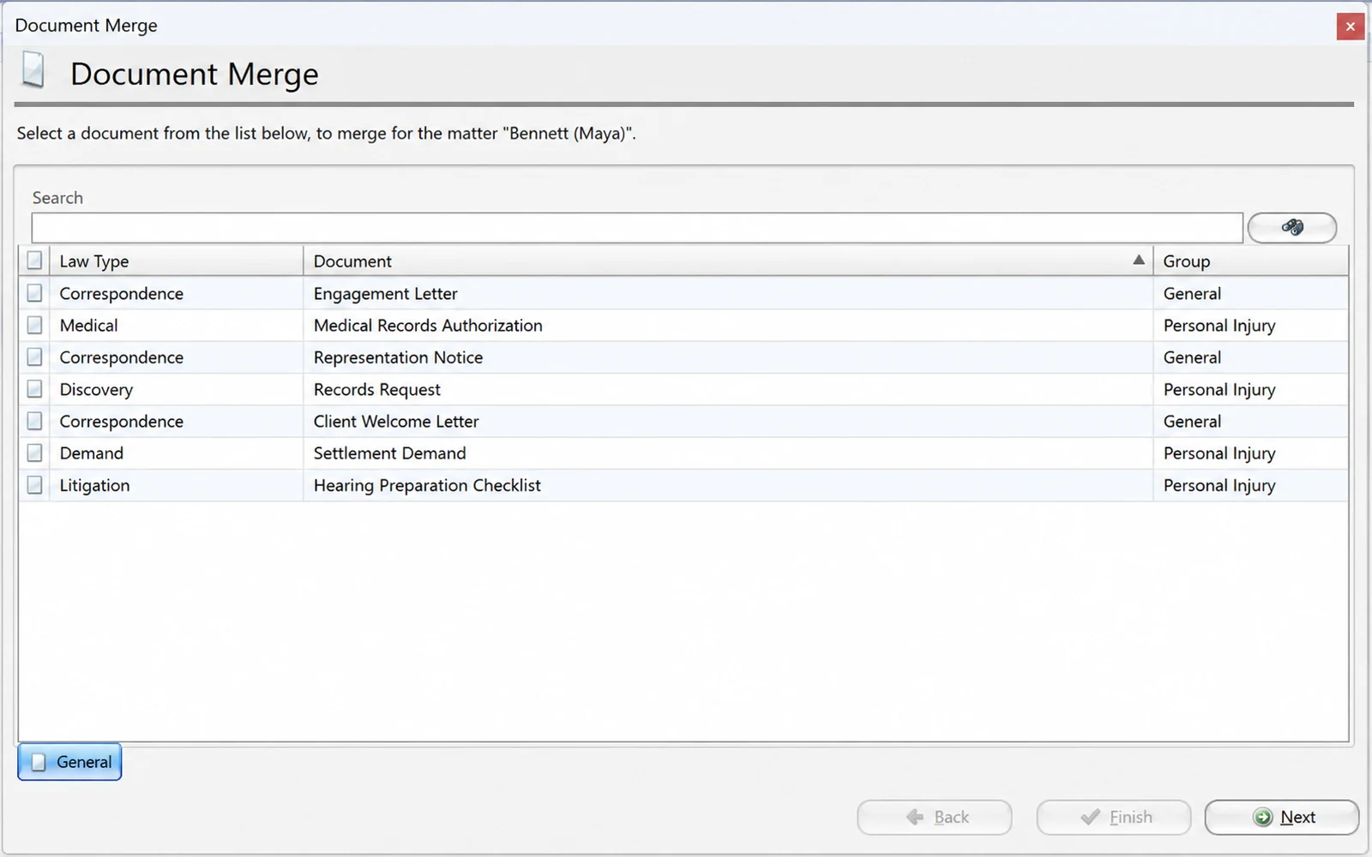Check the Settlement Demand row checkbox
This screenshot has height=857, width=1372.
coord(34,452)
